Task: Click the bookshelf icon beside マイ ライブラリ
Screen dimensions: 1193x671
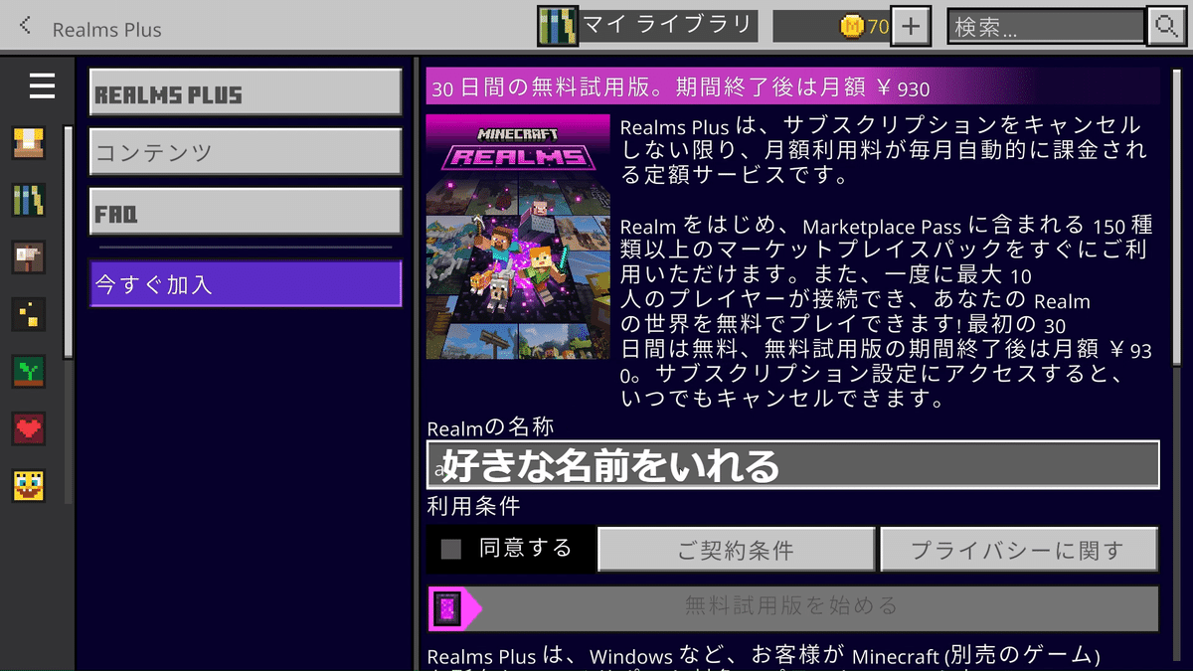Action: click(558, 26)
